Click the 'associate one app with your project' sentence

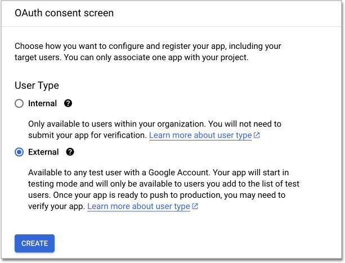pyautogui.click(x=186, y=57)
